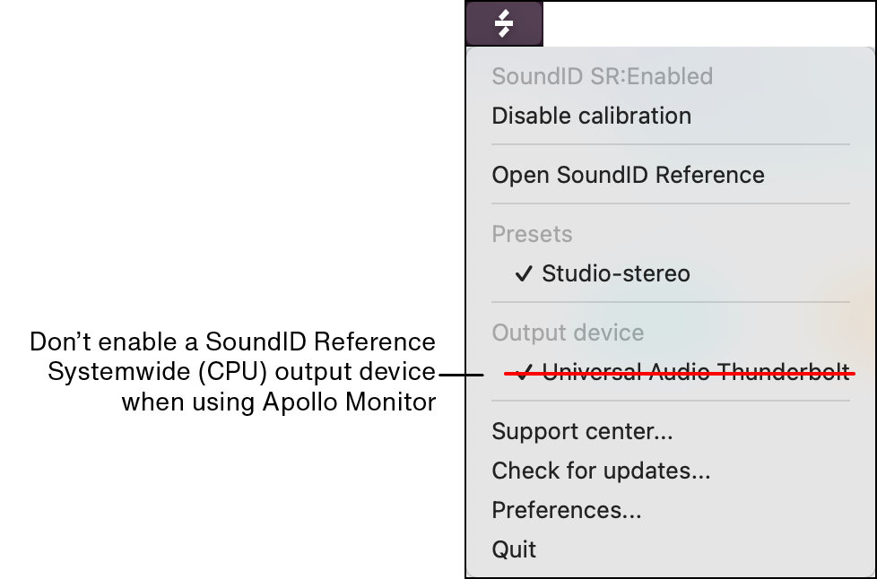Select Universal Audio Thunderbolt output device
877x579 pixels.
point(695,372)
